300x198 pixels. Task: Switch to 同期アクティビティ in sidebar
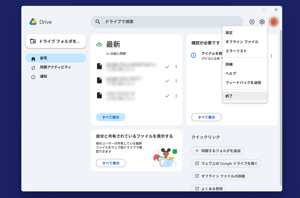[x=55, y=67]
